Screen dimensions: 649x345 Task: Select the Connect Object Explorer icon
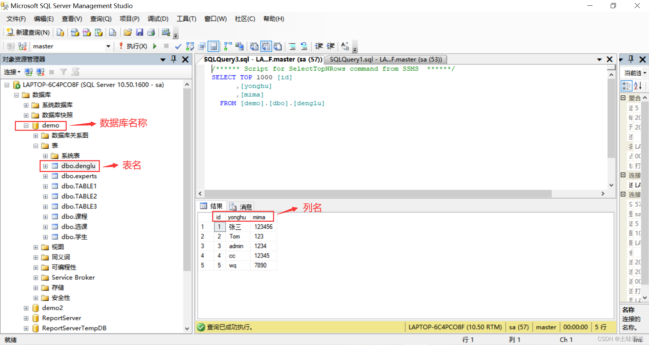[28, 72]
